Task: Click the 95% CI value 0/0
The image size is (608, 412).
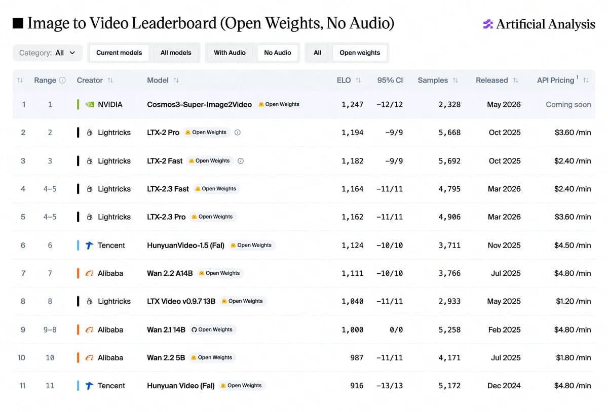Action: click(396, 329)
